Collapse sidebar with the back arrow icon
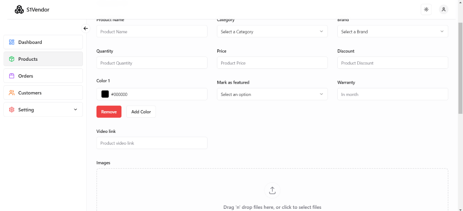The height and width of the screenshot is (211, 463). click(86, 28)
